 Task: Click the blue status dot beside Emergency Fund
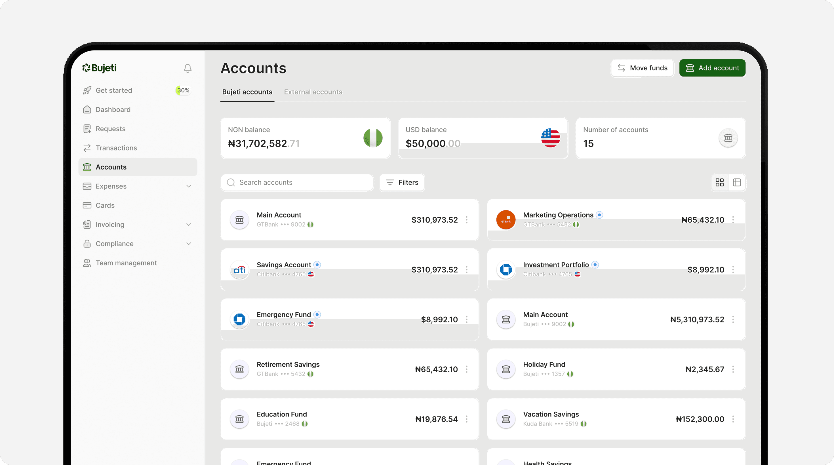point(317,314)
